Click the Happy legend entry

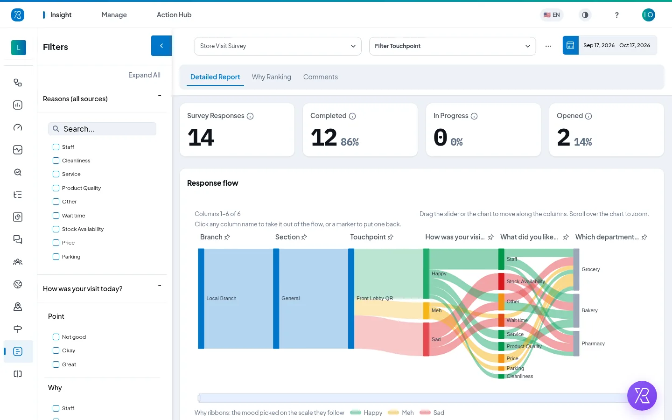(366, 413)
